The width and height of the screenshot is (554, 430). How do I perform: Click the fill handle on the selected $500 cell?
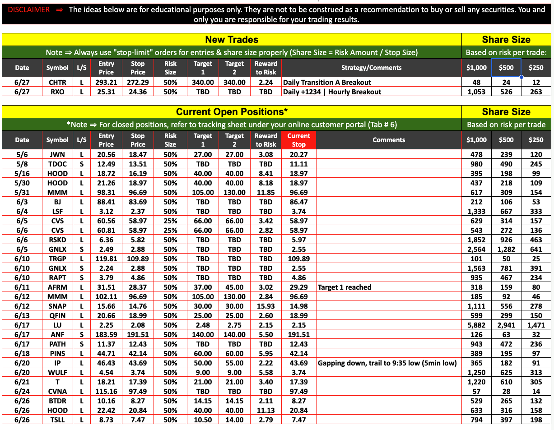(x=521, y=77)
